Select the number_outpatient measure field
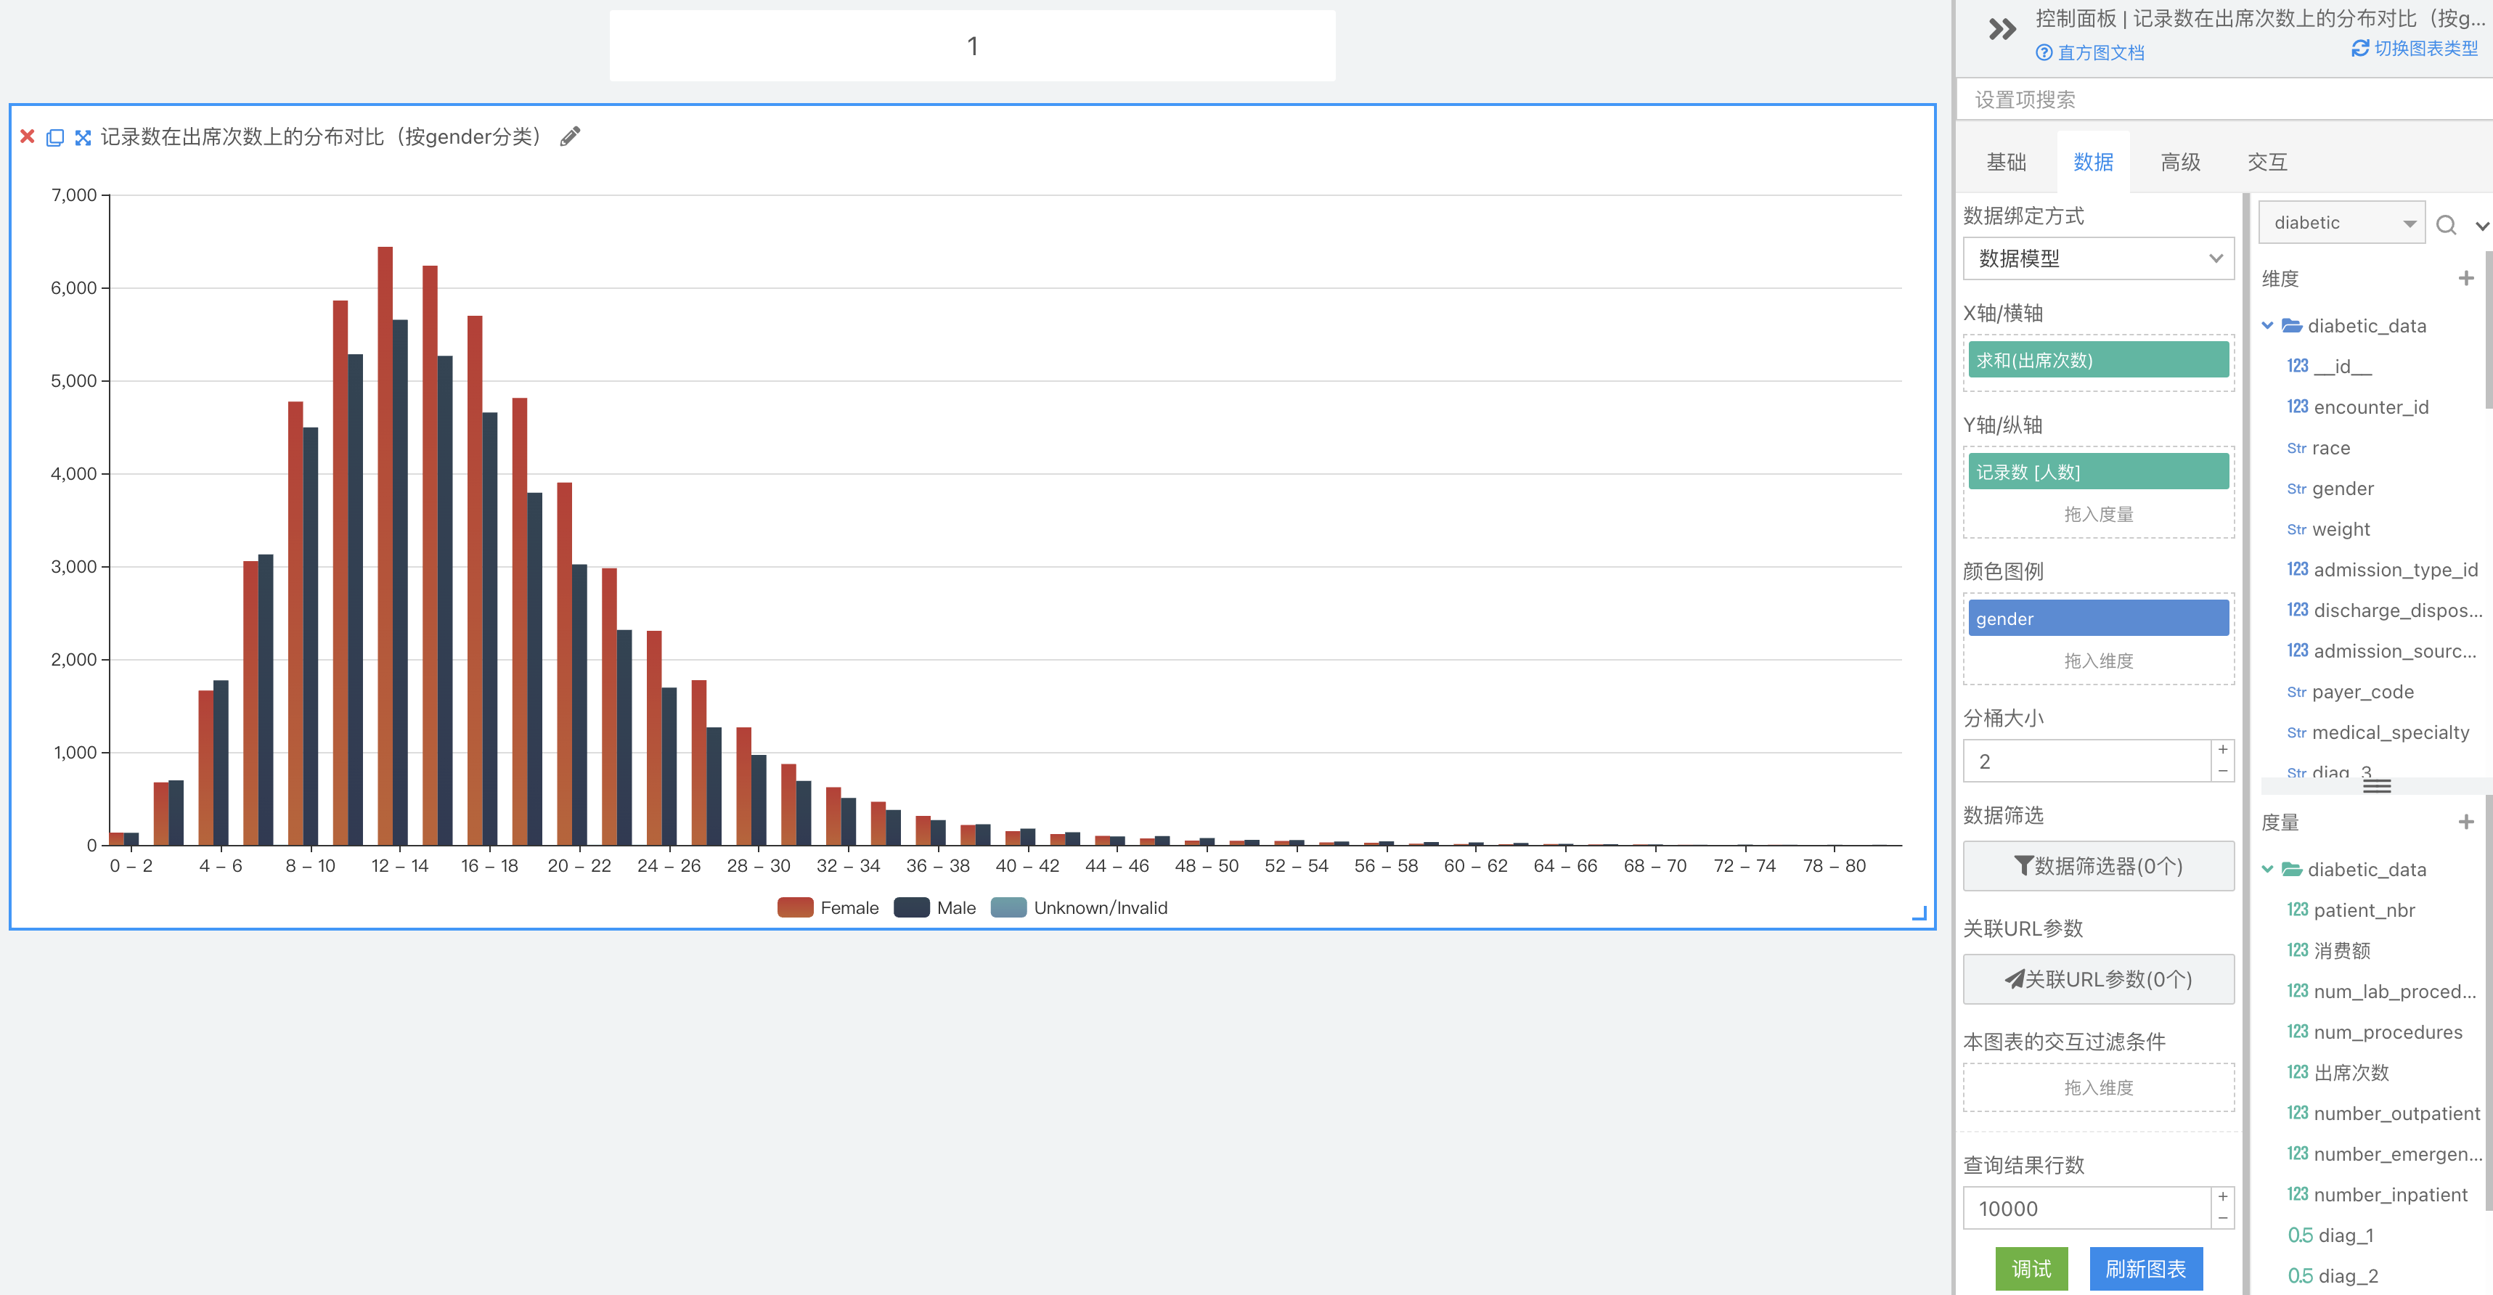The height and width of the screenshot is (1295, 2493). coord(2383,1113)
